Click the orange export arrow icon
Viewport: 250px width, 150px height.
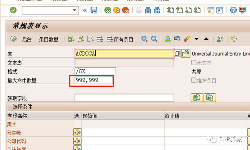coord(234,39)
